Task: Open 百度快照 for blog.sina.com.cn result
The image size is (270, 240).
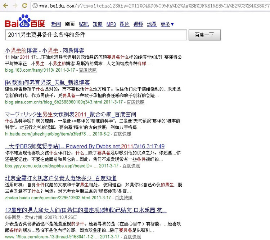Action: [x=135, y=102]
